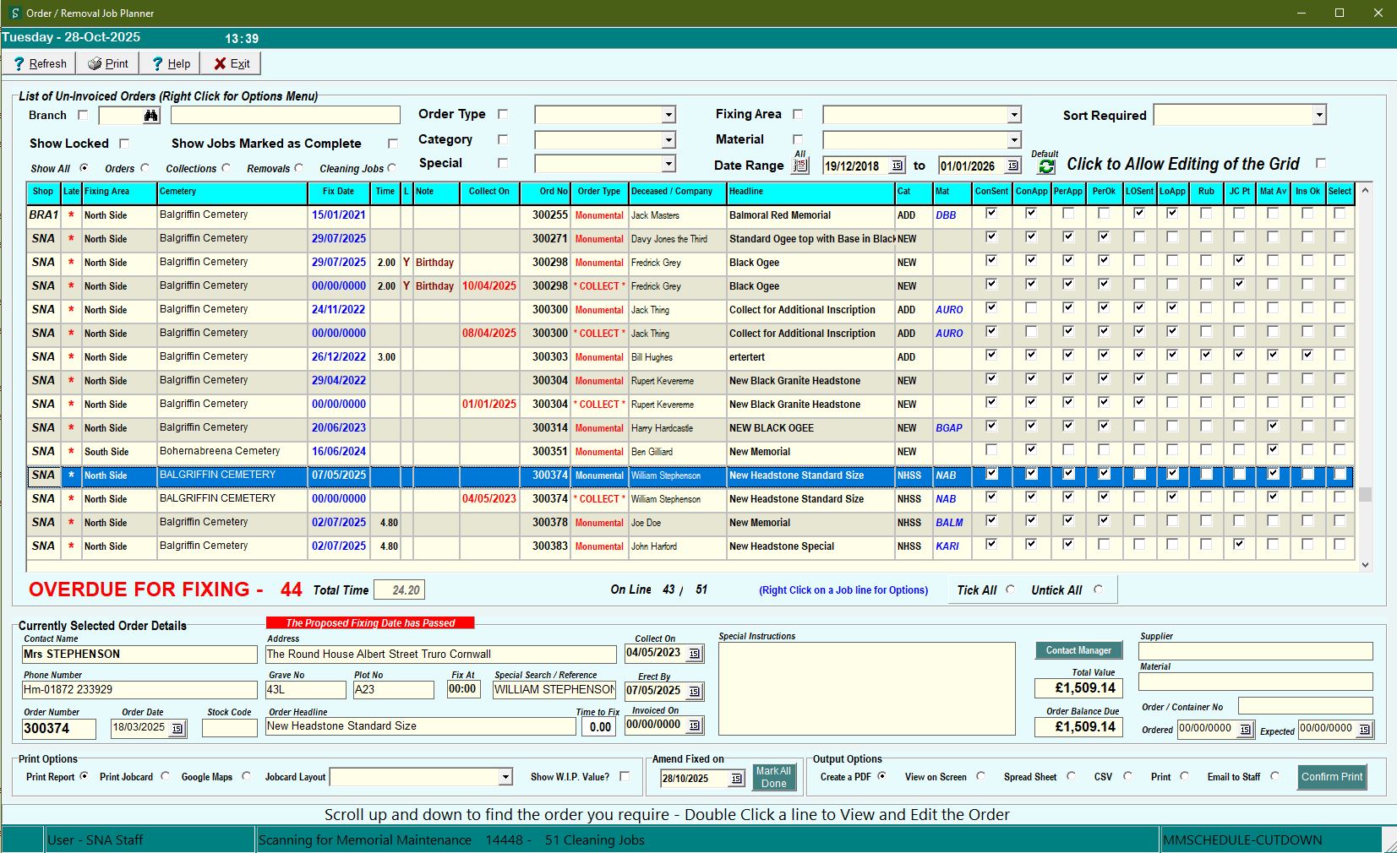Choose the Google Maps radio option
The height and width of the screenshot is (853, 1397).
[246, 776]
